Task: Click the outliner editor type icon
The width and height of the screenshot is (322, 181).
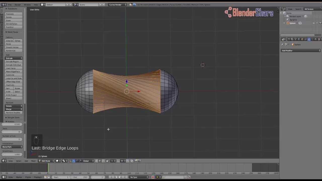Action: click(x=284, y=9)
